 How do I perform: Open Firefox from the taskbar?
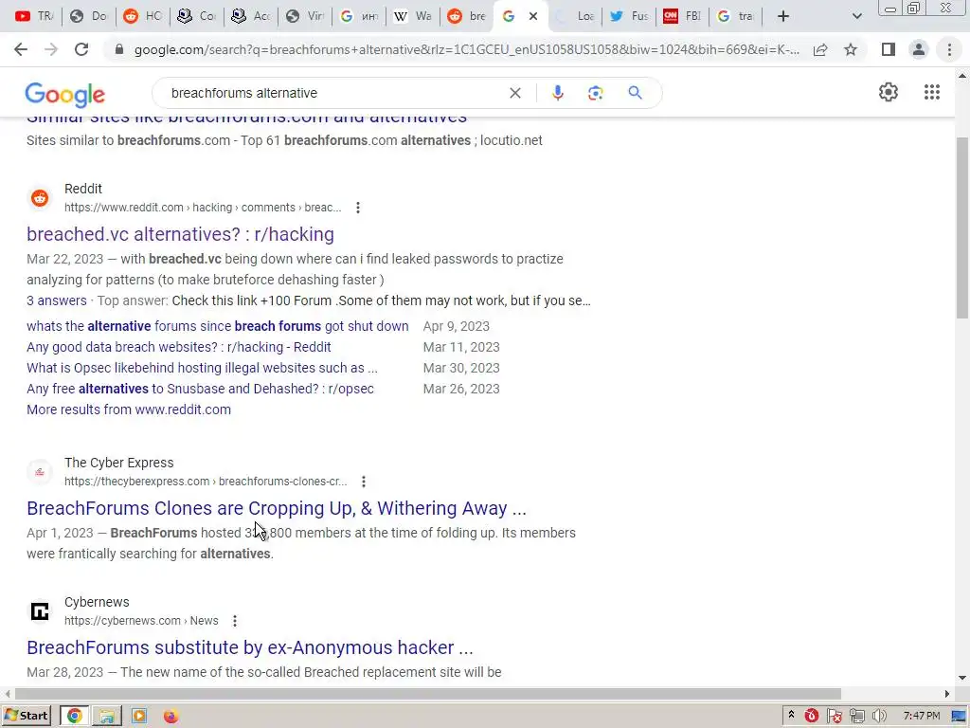click(x=171, y=717)
